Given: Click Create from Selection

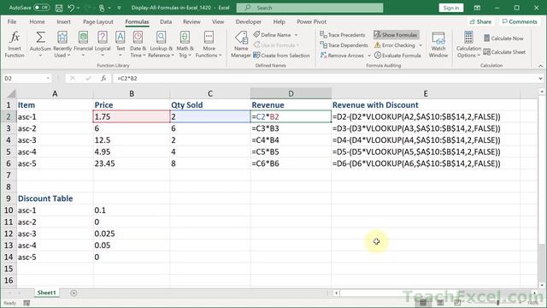Looking at the screenshot, I should pyautogui.click(x=281, y=55).
